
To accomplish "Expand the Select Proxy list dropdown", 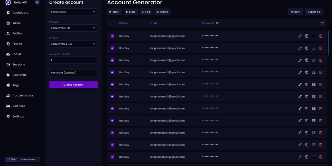I will click(x=74, y=28).
